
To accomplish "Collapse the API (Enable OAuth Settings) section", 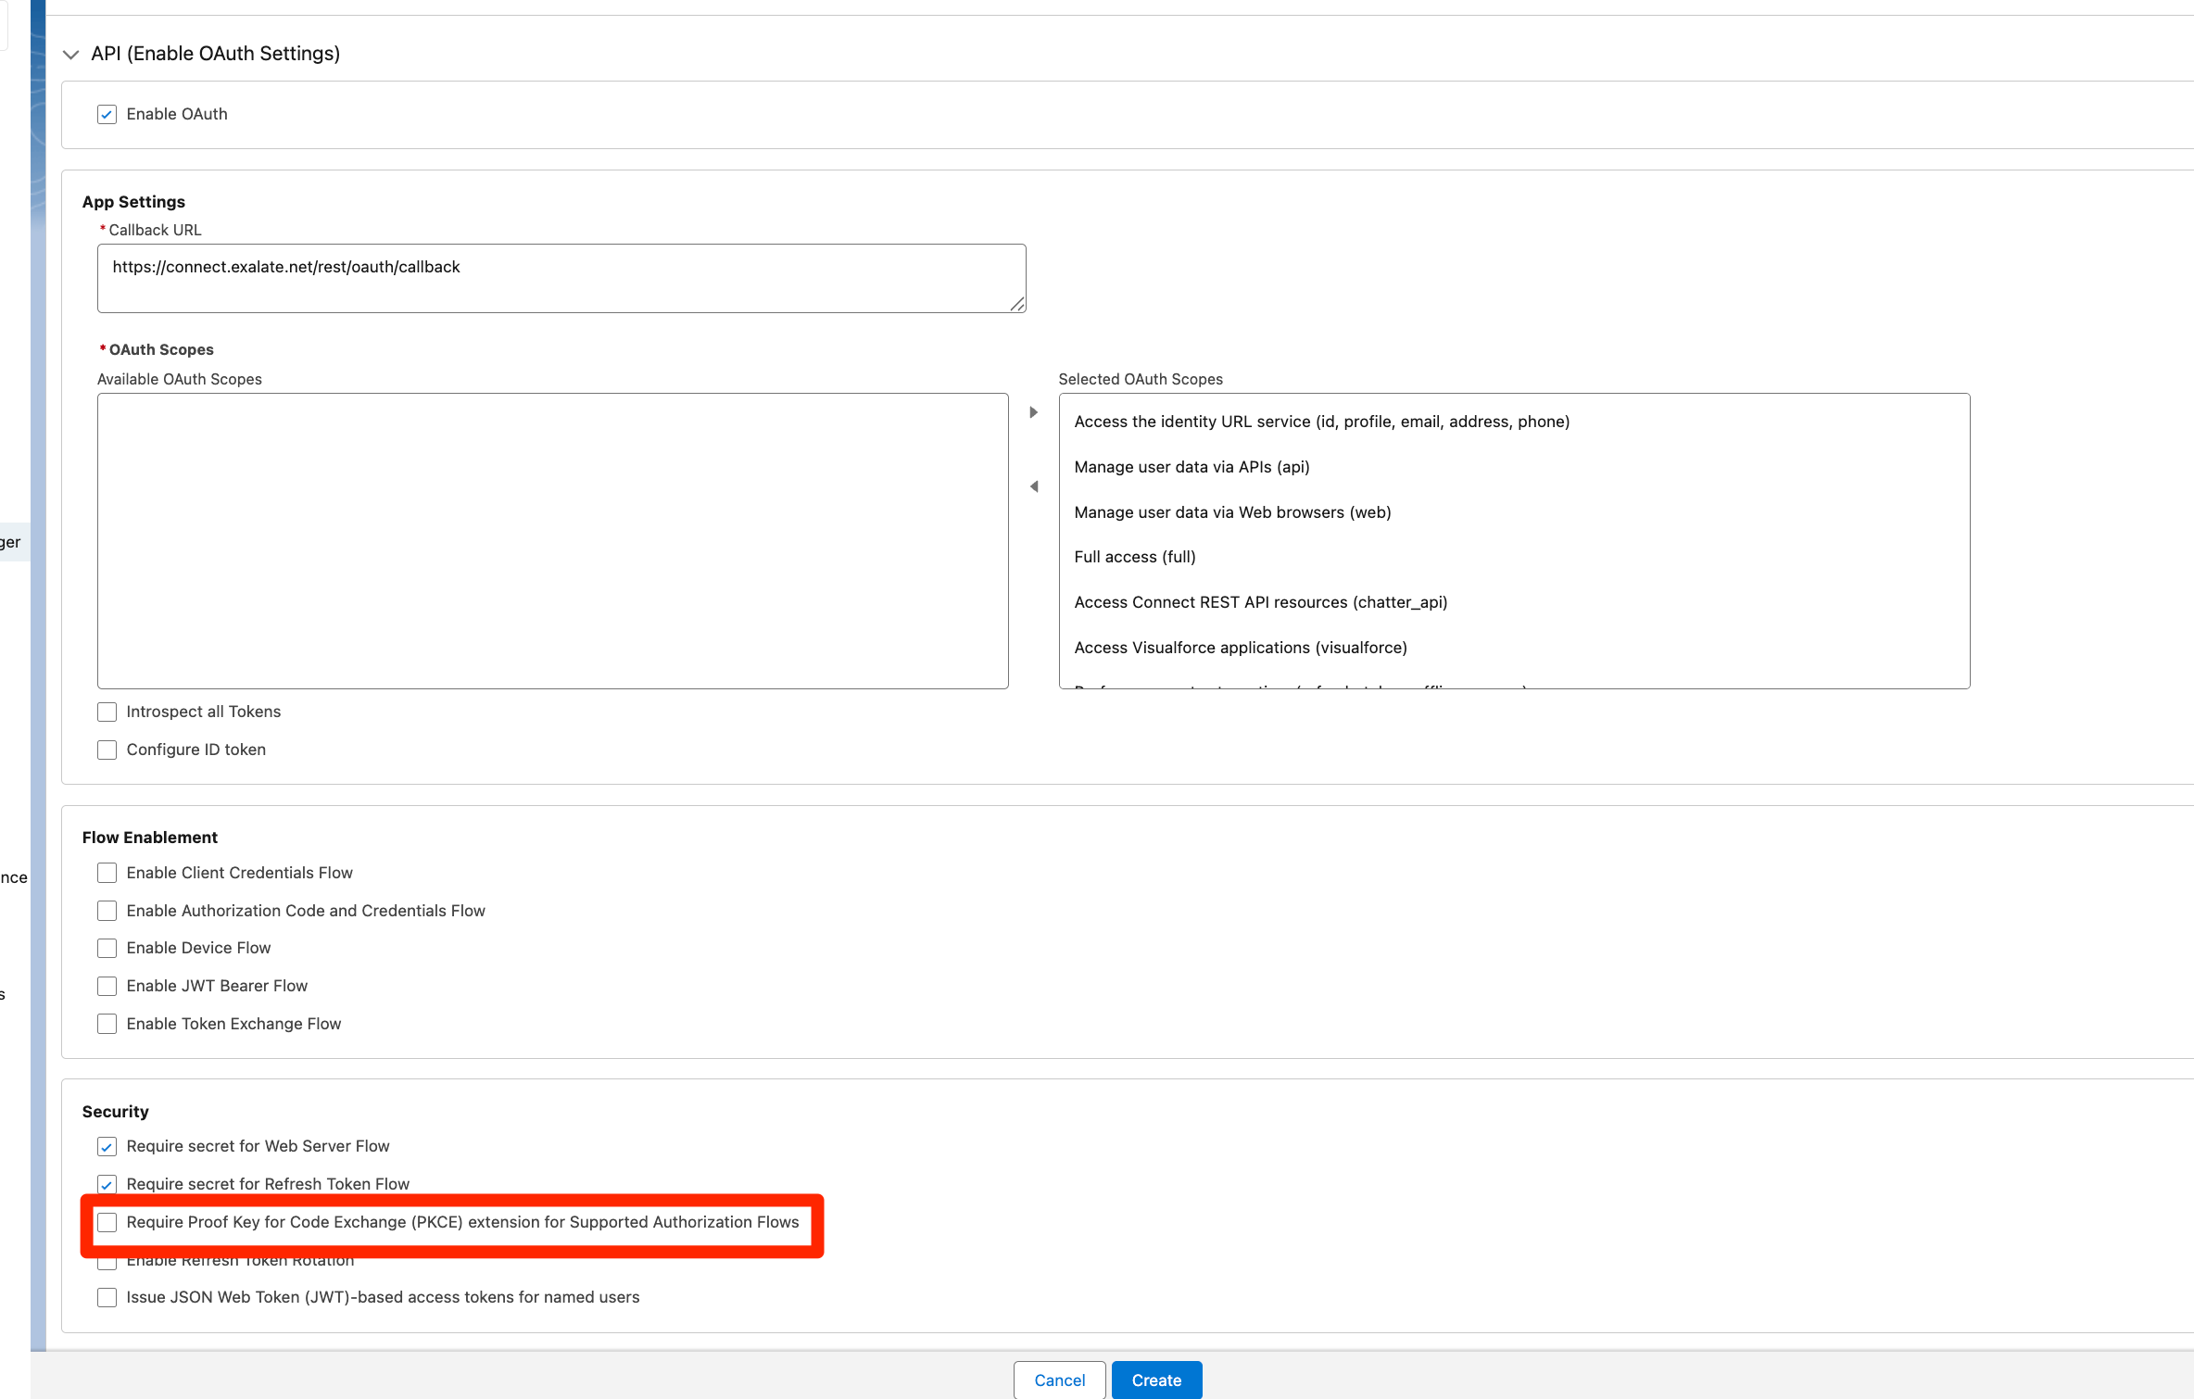I will click(x=70, y=55).
